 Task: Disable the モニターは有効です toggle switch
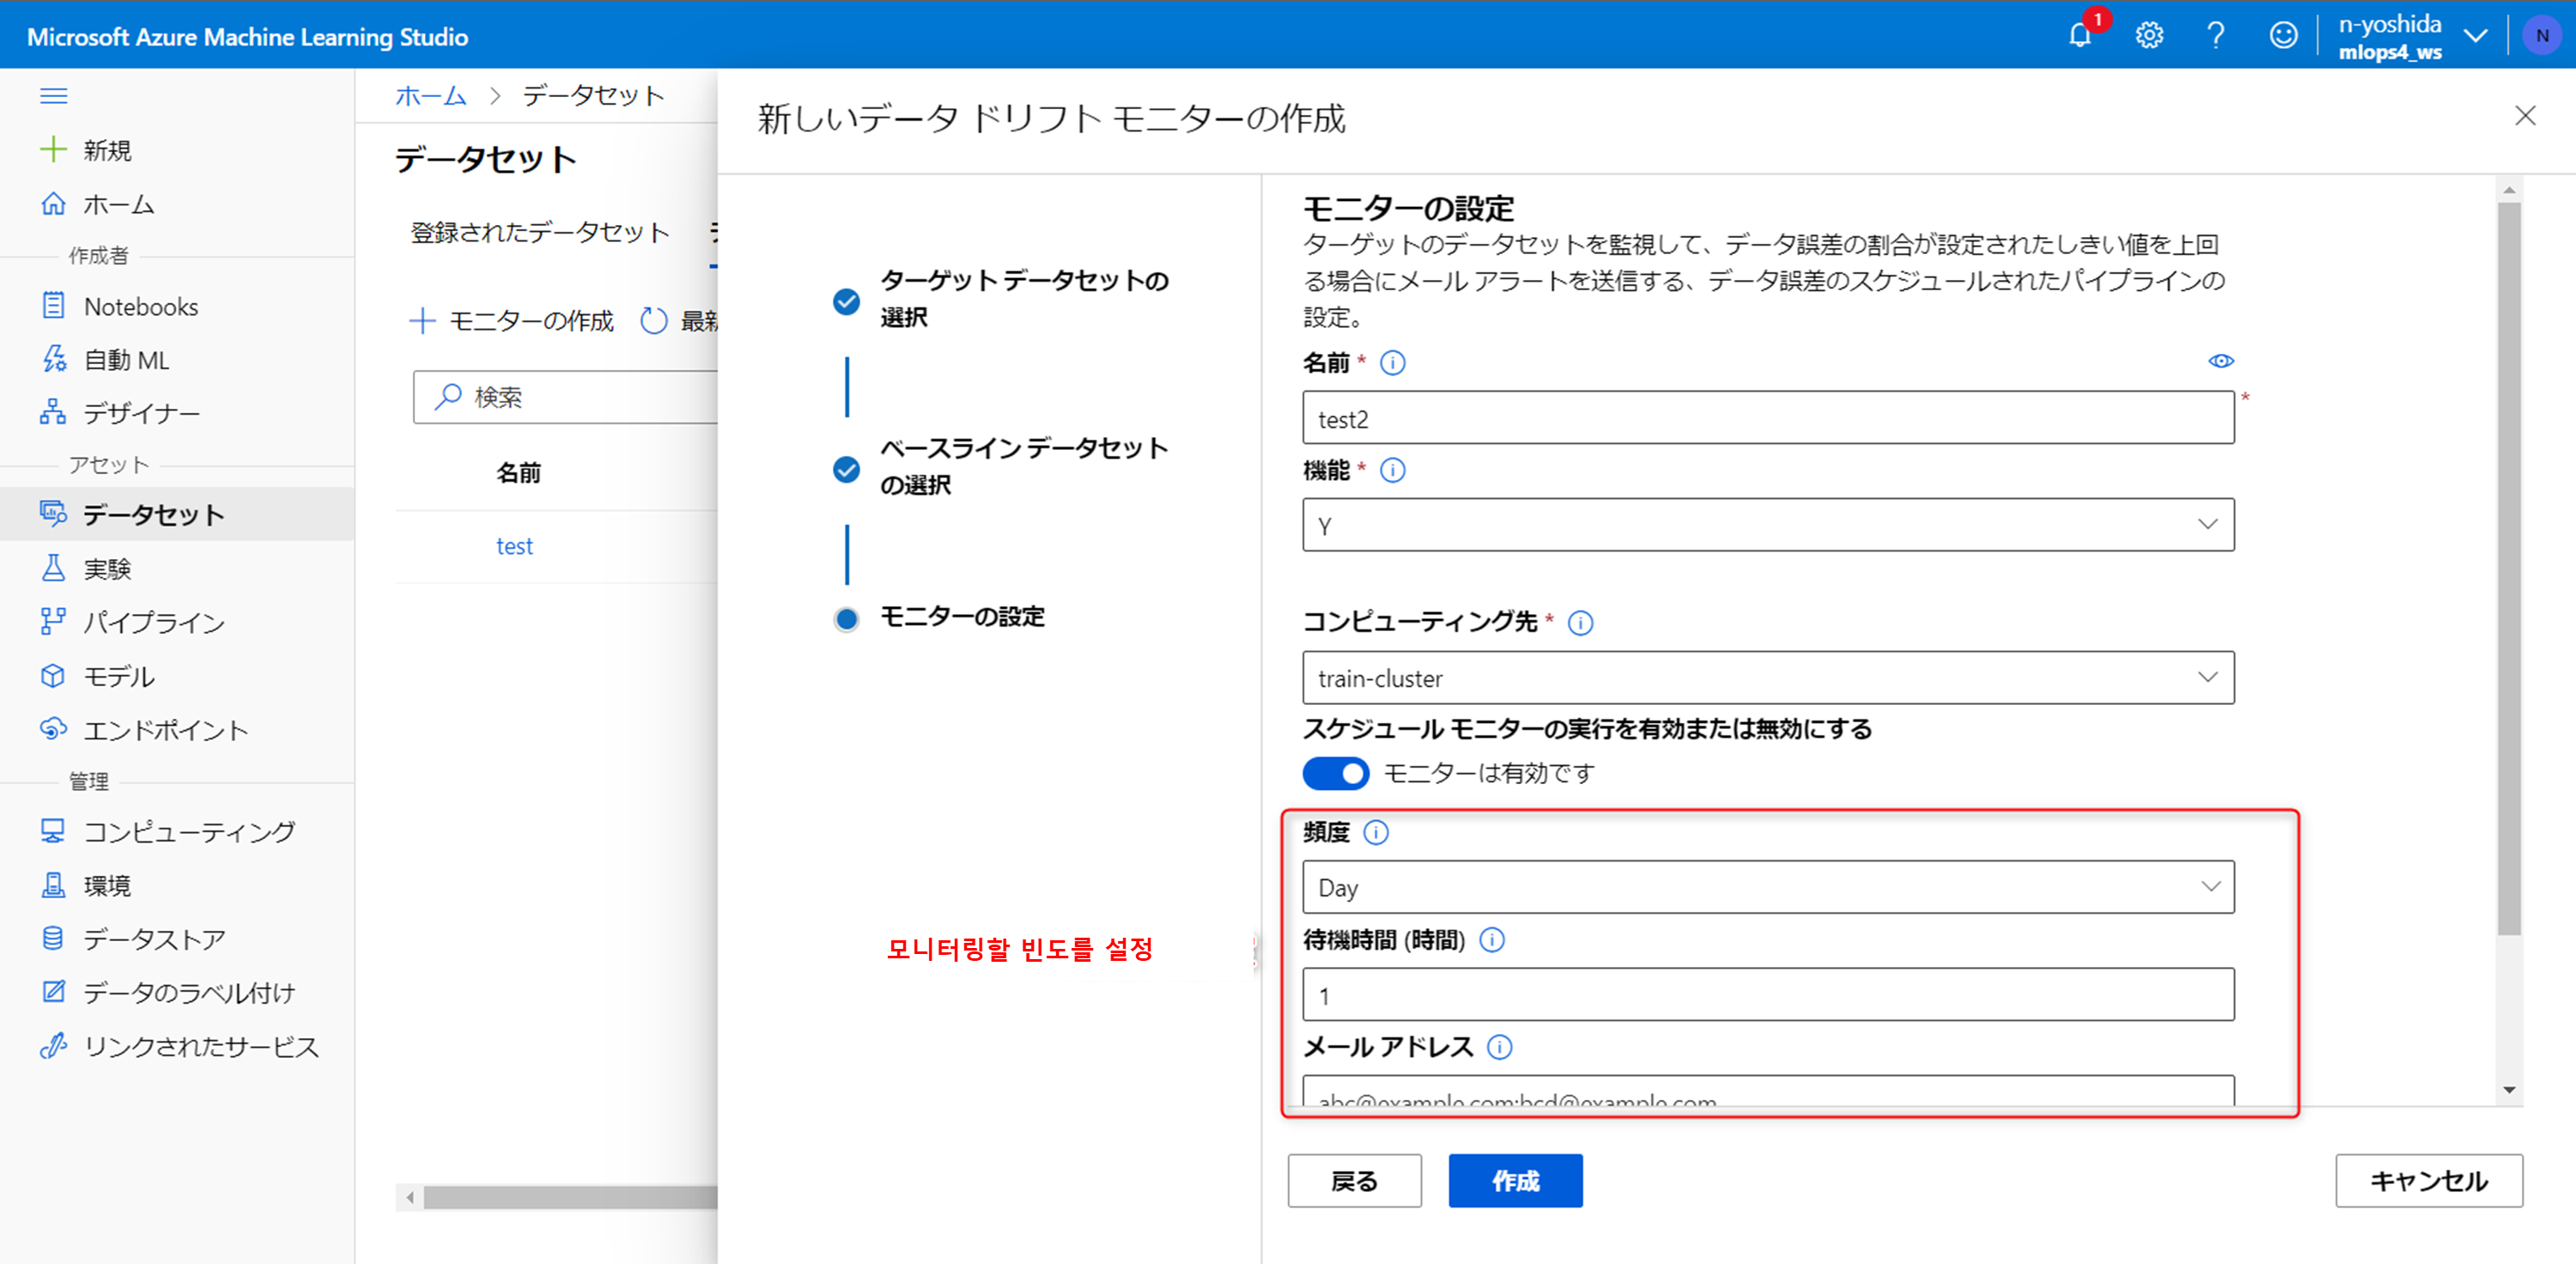(x=1336, y=773)
